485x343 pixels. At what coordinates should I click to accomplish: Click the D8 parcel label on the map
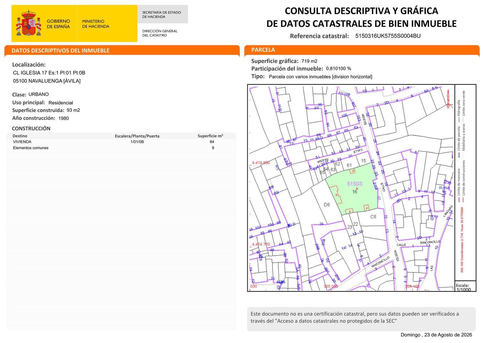tap(327, 205)
